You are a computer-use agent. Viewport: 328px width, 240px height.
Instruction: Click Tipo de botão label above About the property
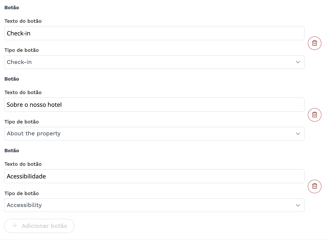(x=22, y=122)
